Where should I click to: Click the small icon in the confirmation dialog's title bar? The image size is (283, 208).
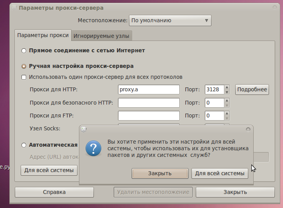(84, 129)
